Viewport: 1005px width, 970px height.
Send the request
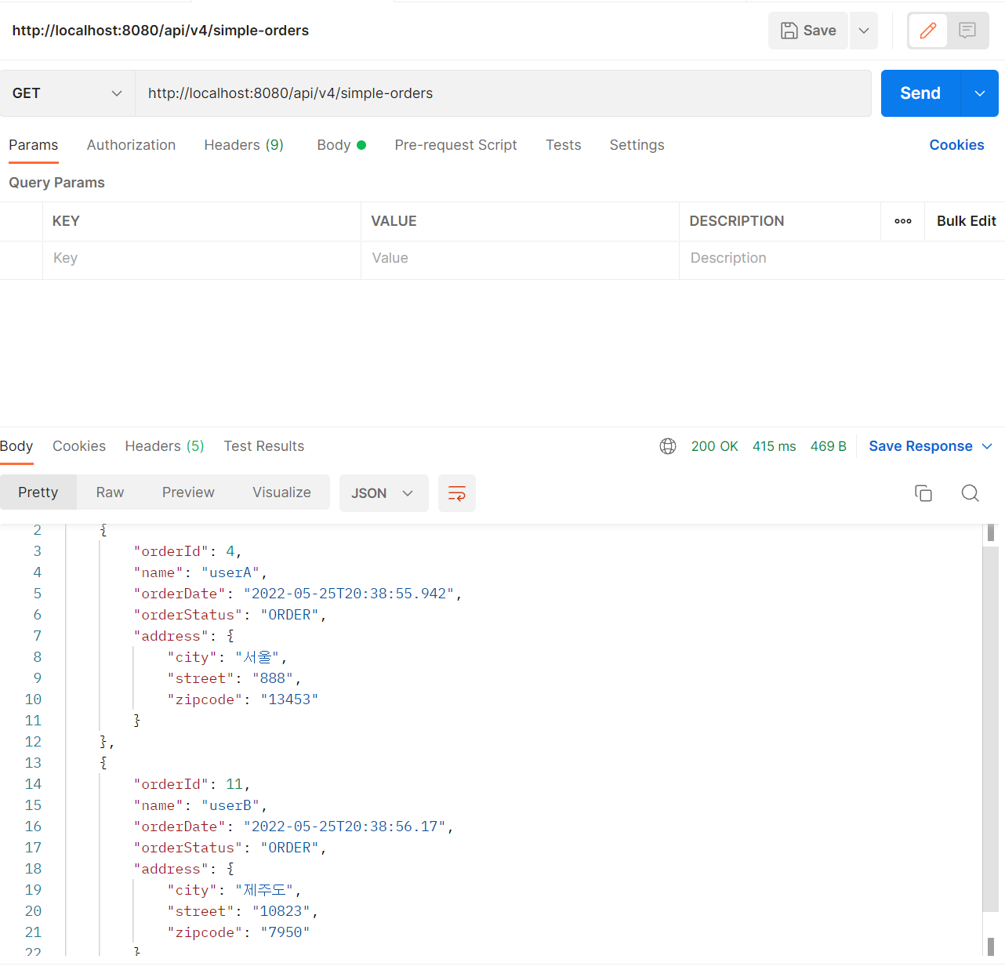pyautogui.click(x=920, y=93)
